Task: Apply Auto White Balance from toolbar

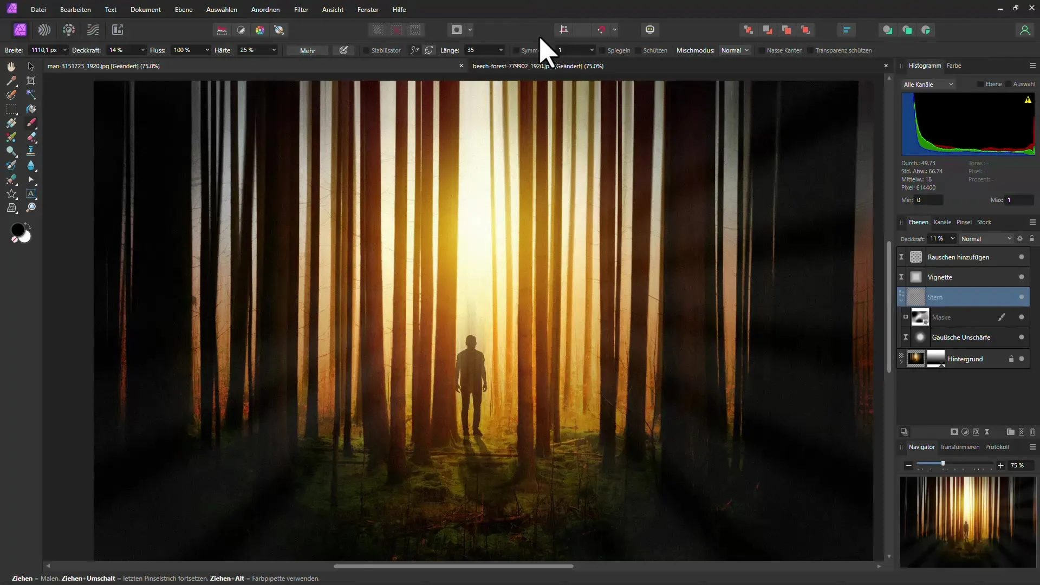Action: tap(279, 30)
